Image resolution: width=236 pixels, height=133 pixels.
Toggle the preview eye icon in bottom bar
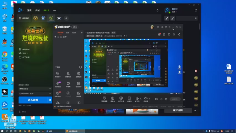tap(161, 99)
